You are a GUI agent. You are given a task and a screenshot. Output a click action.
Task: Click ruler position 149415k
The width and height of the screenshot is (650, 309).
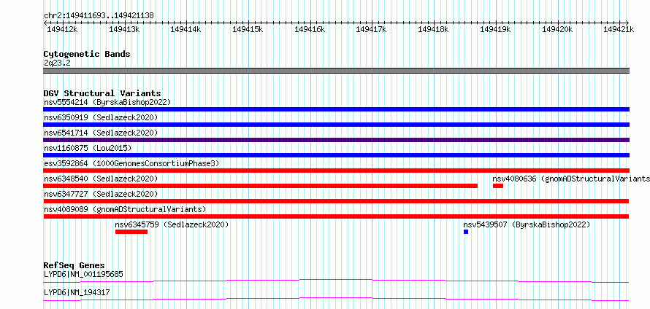point(248,29)
